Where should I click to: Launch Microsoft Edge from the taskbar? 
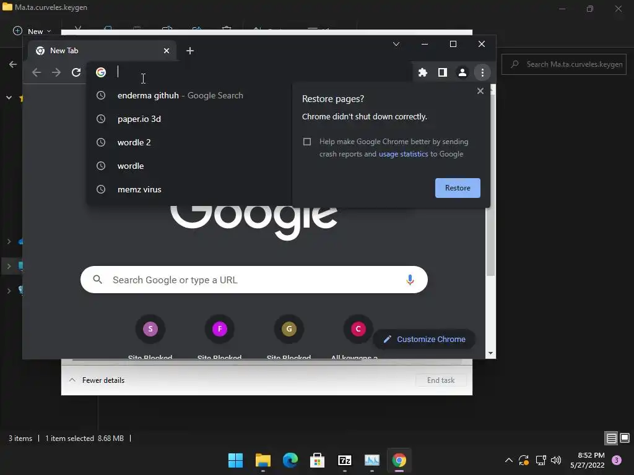[x=290, y=460]
